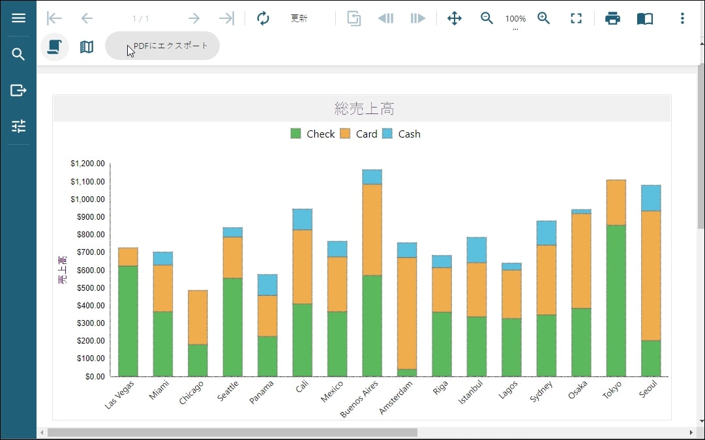Click the orange Card bar for Buenos Aires
This screenshot has height=440, width=705.
coord(372,229)
